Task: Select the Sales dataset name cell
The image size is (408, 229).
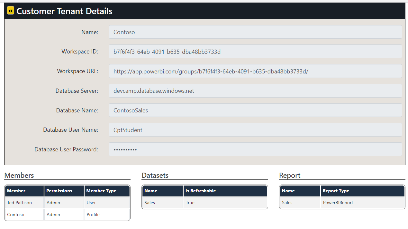Action: [x=163, y=203]
